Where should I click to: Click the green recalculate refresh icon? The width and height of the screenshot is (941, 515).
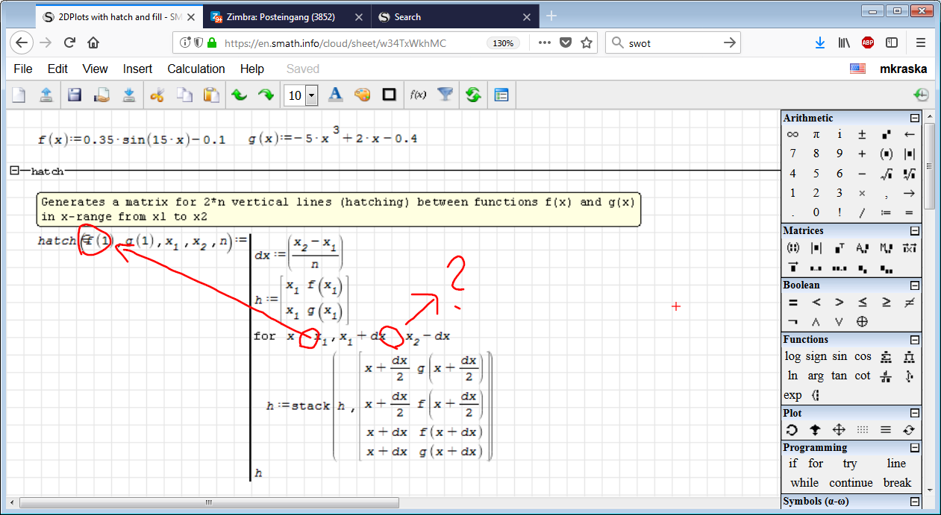(x=472, y=95)
